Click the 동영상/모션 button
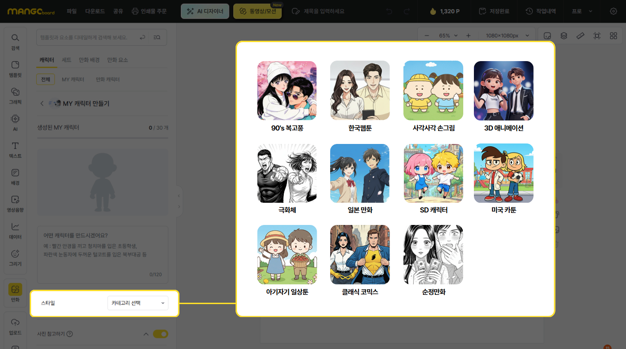Image resolution: width=626 pixels, height=349 pixels. (x=257, y=11)
